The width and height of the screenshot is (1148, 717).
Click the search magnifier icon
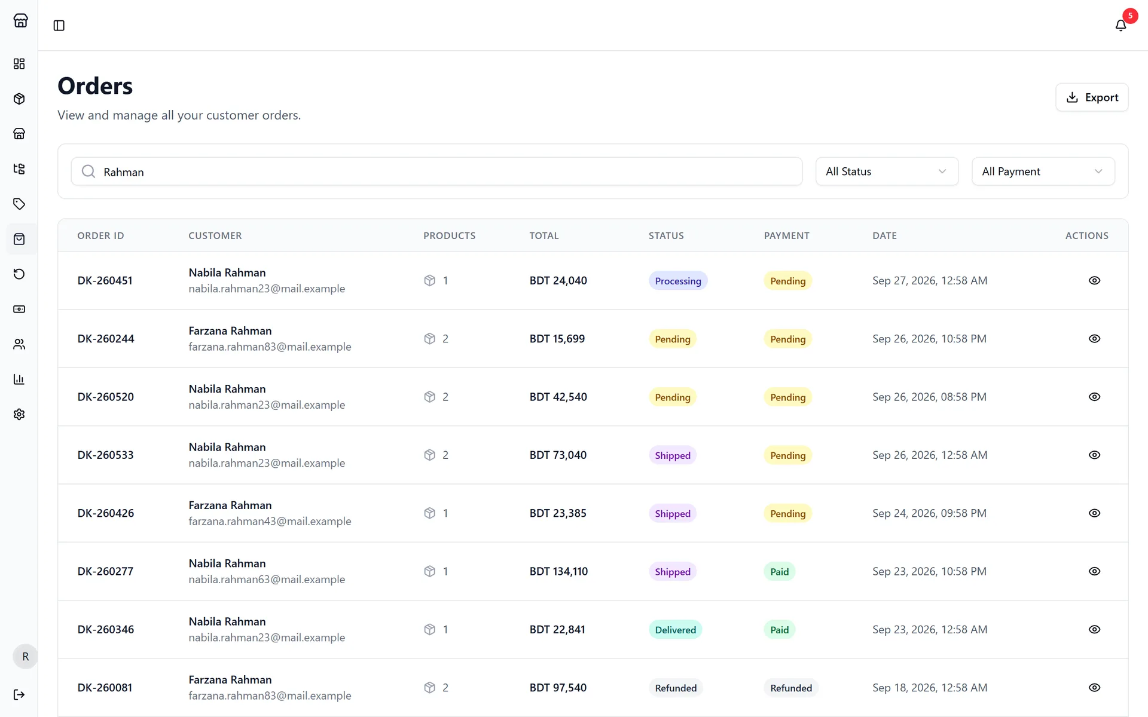click(x=88, y=171)
